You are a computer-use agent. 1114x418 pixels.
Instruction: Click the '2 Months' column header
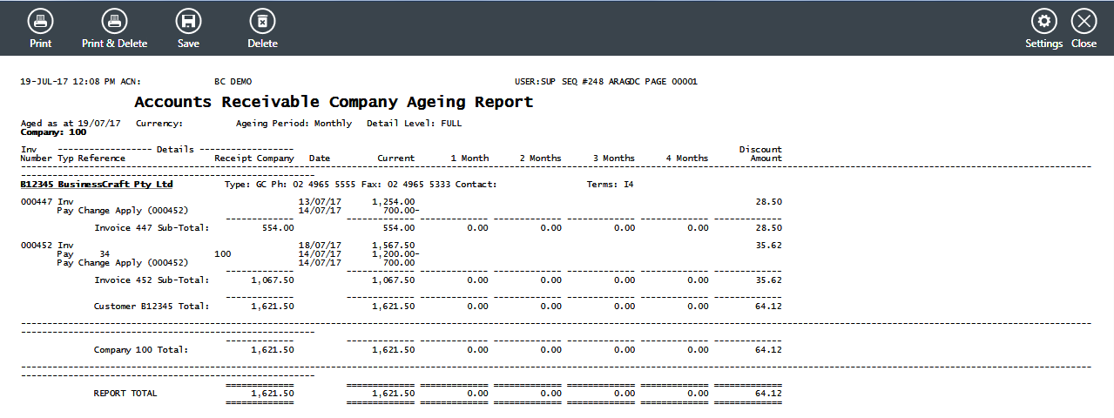(x=540, y=158)
